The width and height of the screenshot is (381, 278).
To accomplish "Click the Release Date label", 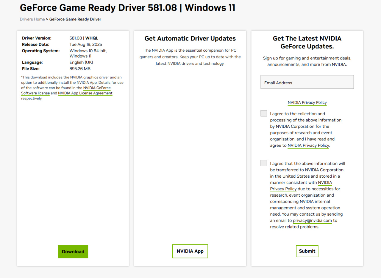I will tap(36, 45).
